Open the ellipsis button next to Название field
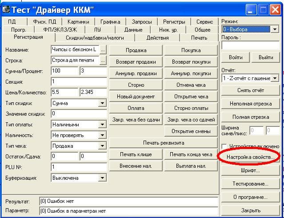Image resolution: width=284 pixels, height=218 pixels. [x=103, y=50]
